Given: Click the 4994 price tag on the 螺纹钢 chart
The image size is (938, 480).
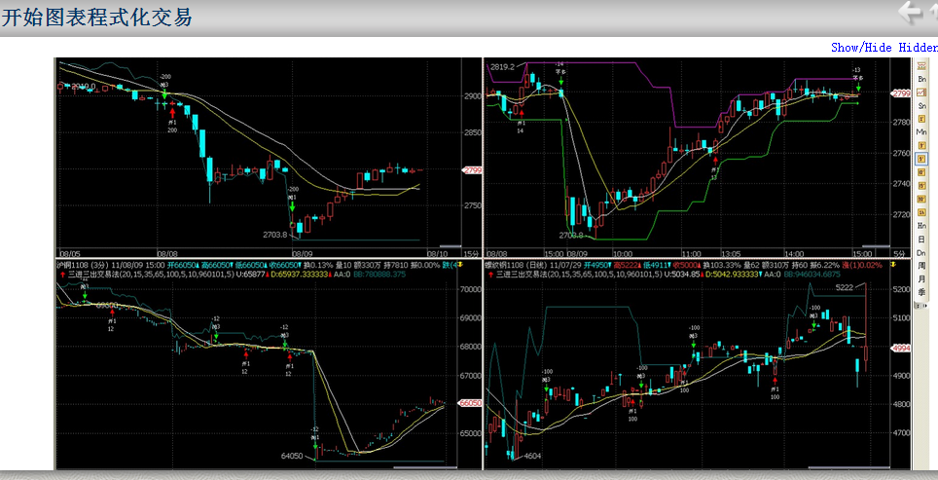Looking at the screenshot, I should point(901,348).
